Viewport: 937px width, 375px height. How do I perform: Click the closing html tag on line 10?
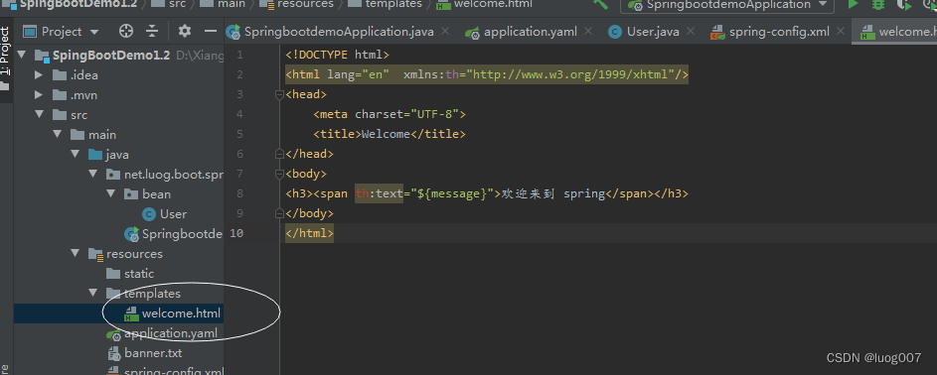(x=310, y=233)
